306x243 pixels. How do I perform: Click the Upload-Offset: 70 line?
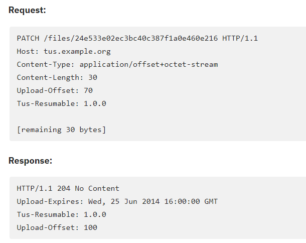click(x=55, y=90)
